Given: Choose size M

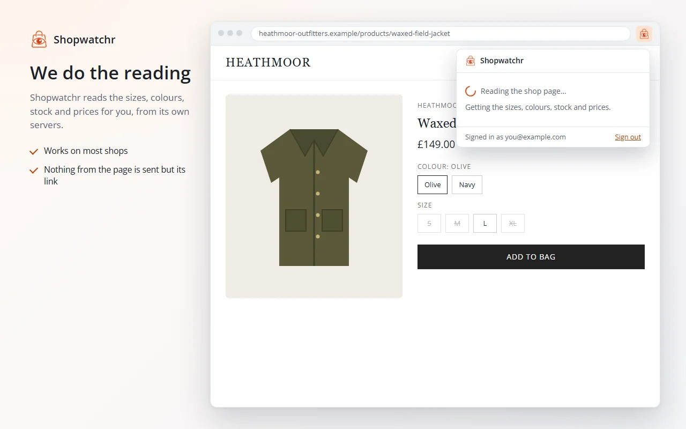Looking at the screenshot, I should (457, 223).
